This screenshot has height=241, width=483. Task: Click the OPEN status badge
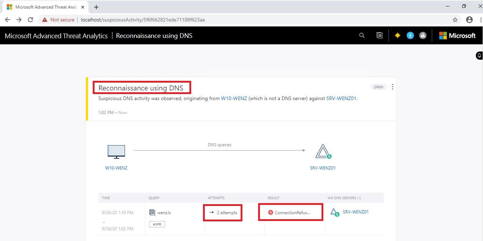click(378, 87)
